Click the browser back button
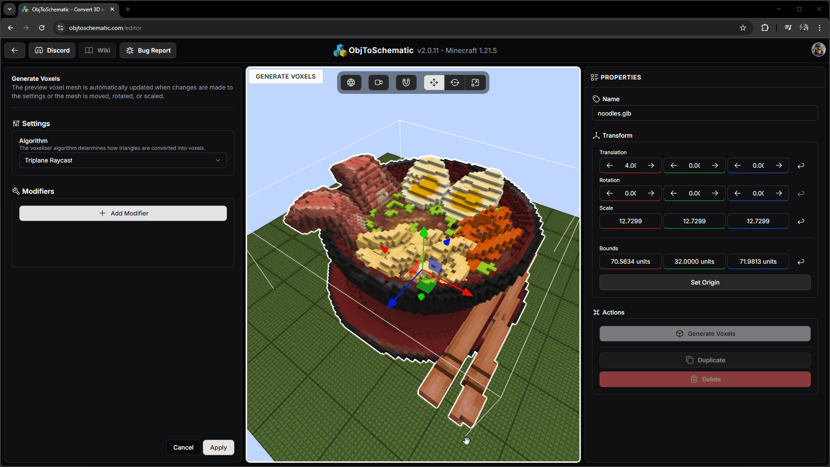The height and width of the screenshot is (467, 830). point(10,28)
